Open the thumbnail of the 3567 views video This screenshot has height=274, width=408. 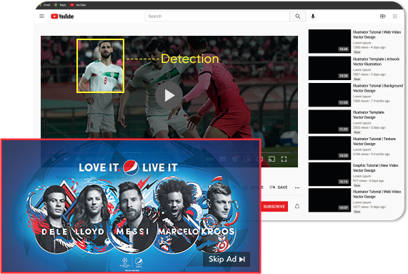click(x=329, y=68)
